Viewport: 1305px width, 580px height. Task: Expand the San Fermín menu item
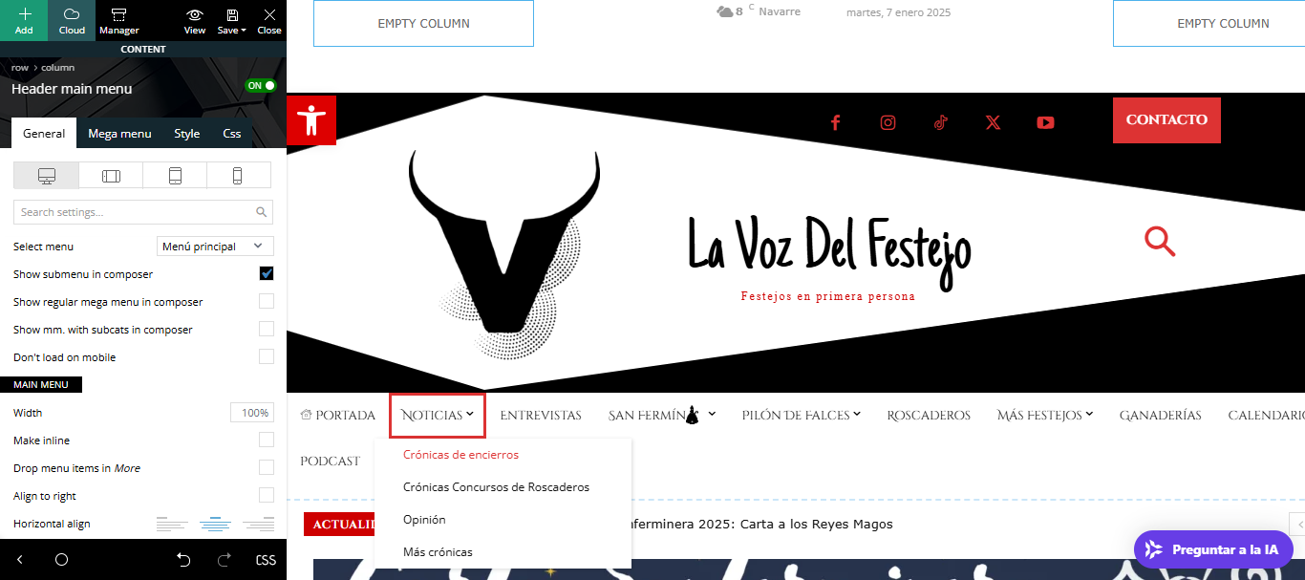coord(662,416)
